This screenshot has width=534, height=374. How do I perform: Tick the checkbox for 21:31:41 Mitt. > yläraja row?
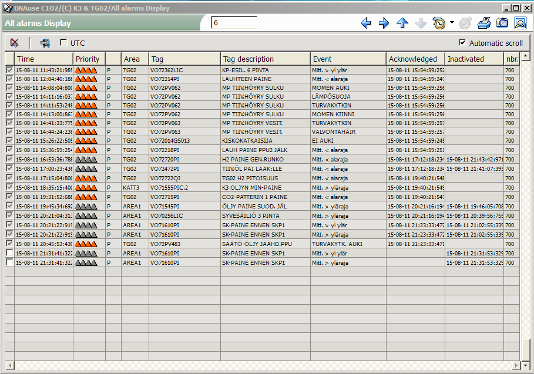(9, 262)
